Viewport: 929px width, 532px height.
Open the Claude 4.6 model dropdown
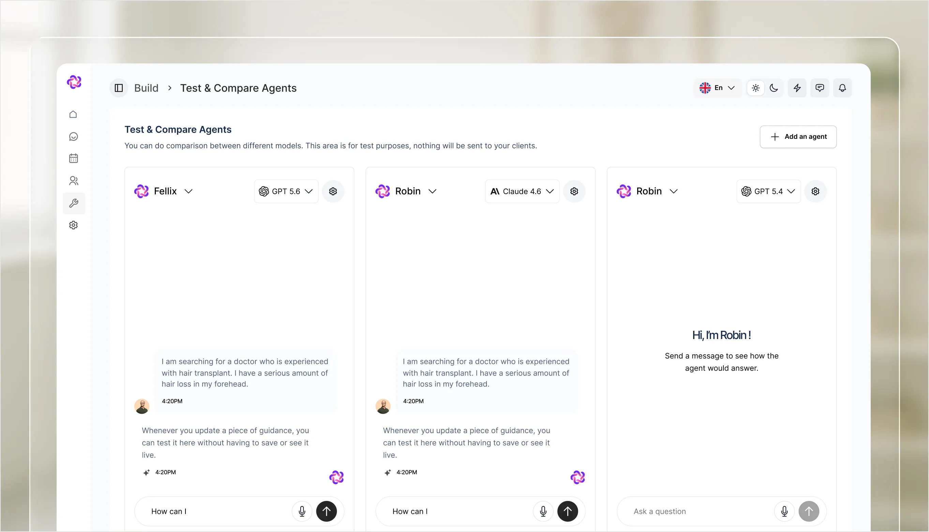(x=522, y=191)
